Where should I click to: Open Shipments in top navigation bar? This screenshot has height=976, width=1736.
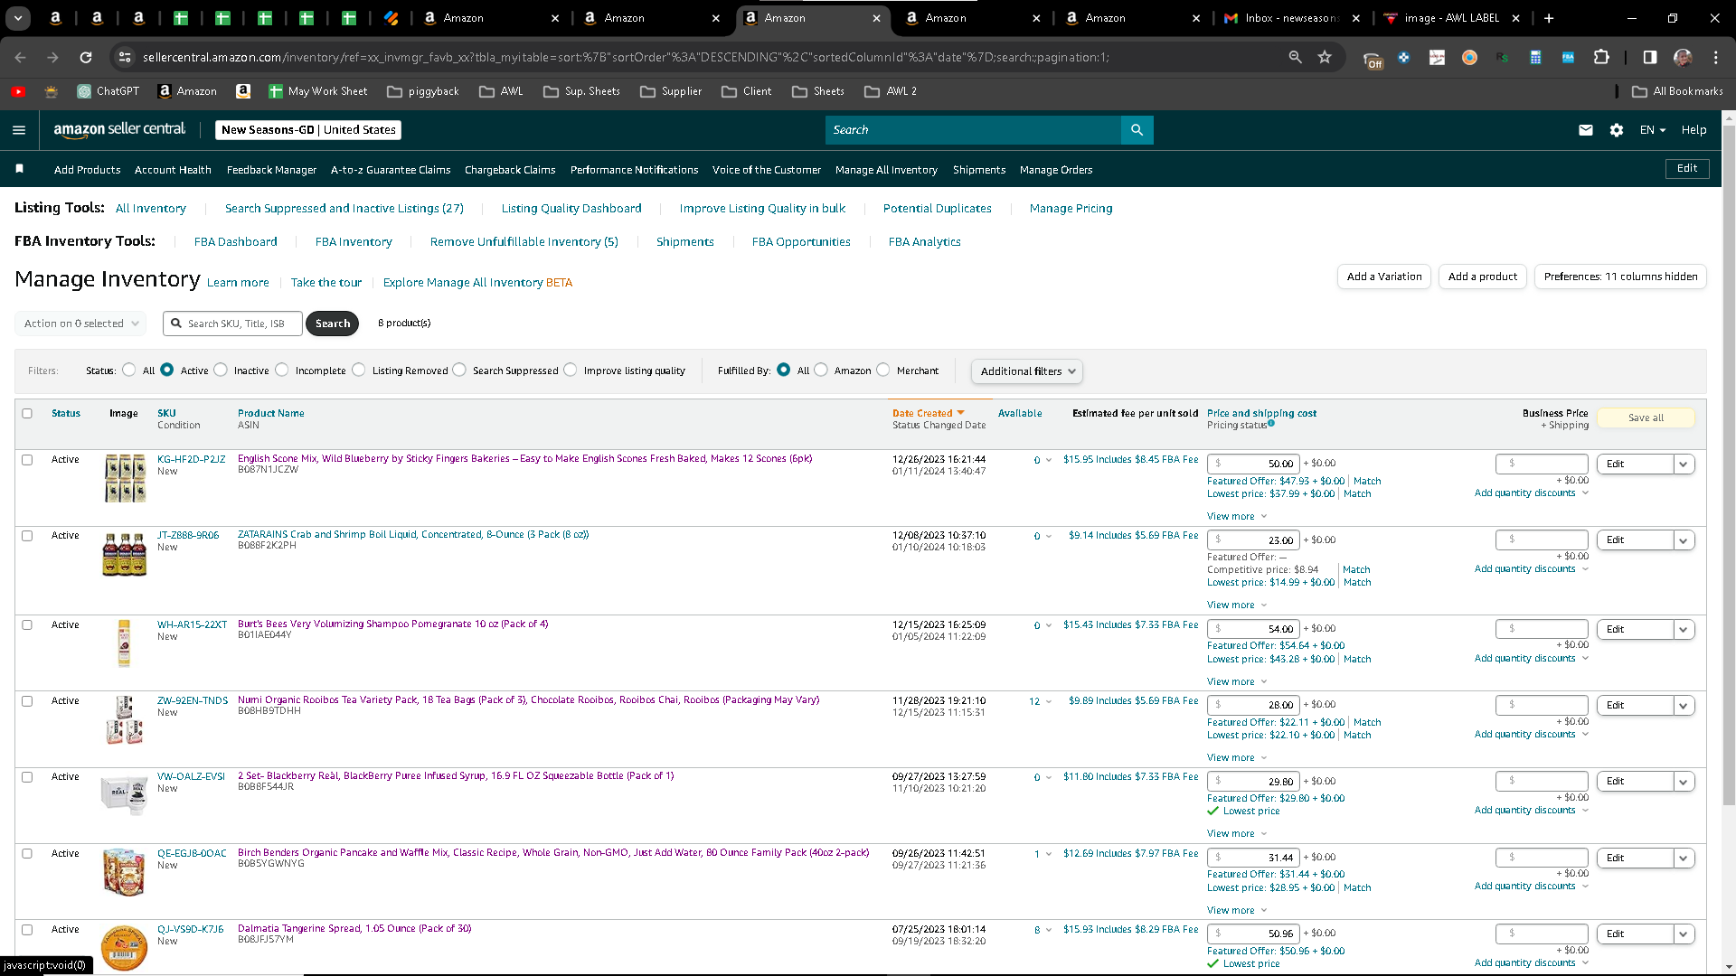pos(979,170)
